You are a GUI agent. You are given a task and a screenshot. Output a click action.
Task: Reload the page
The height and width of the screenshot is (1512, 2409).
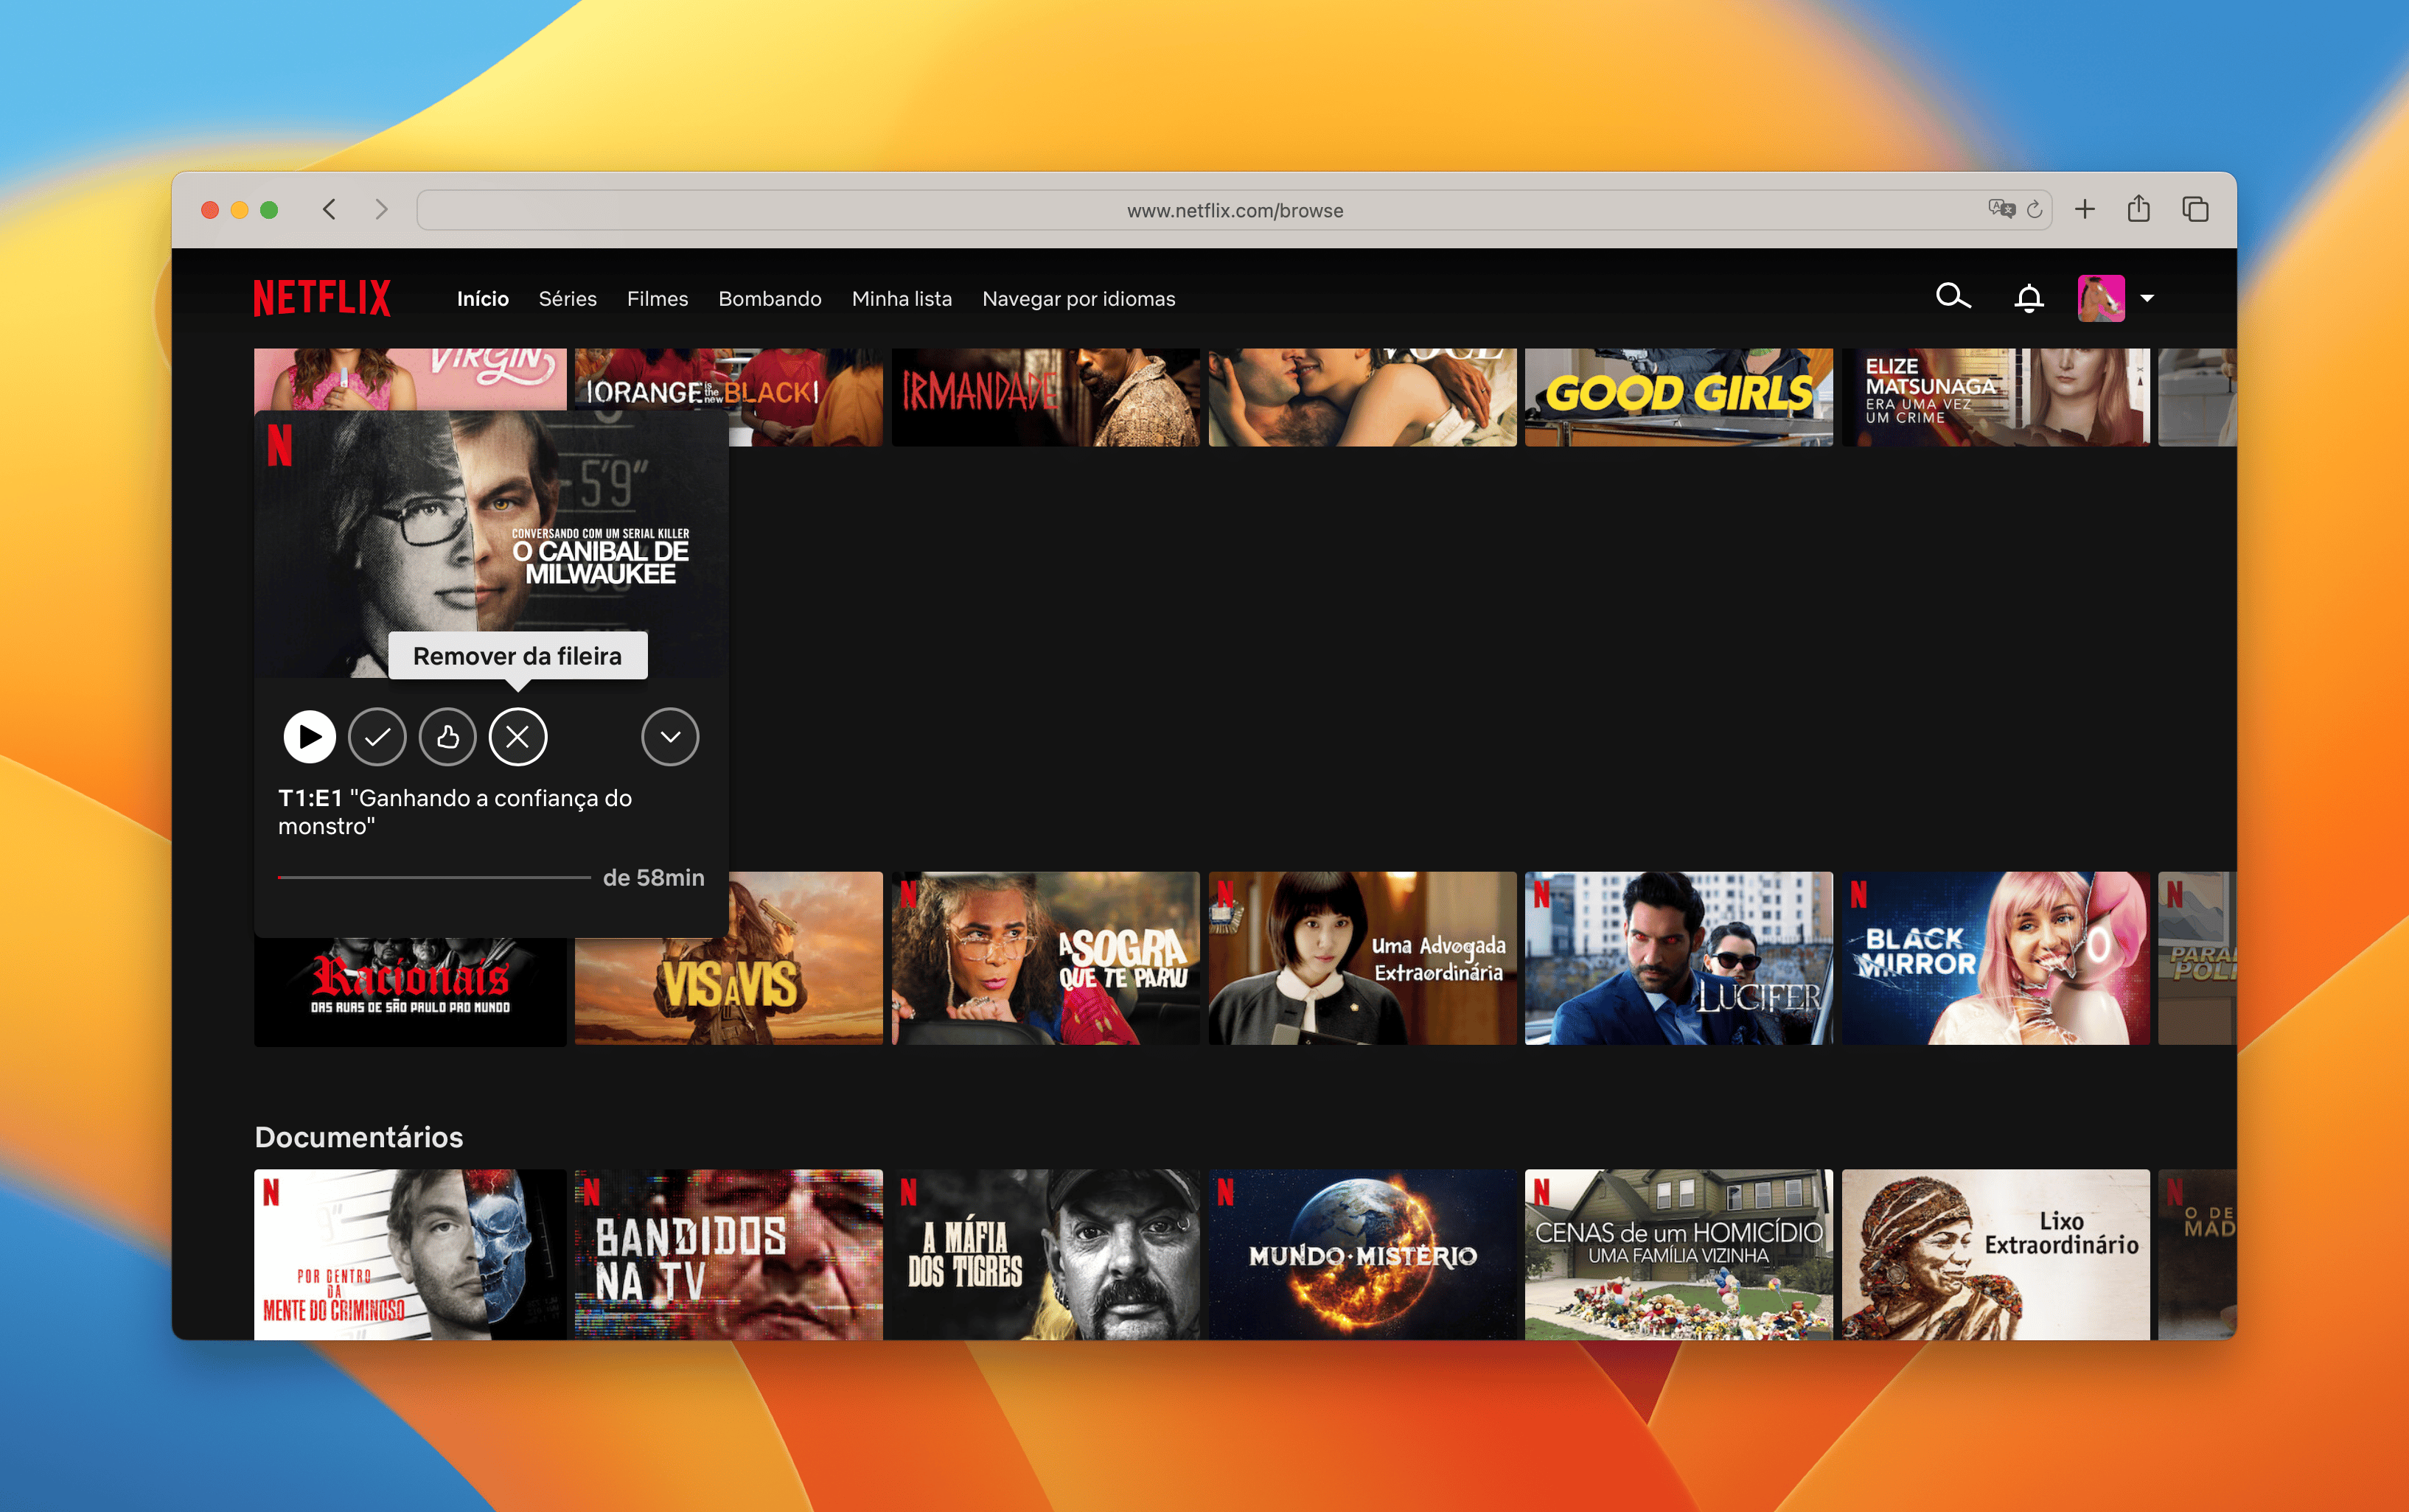[2034, 210]
